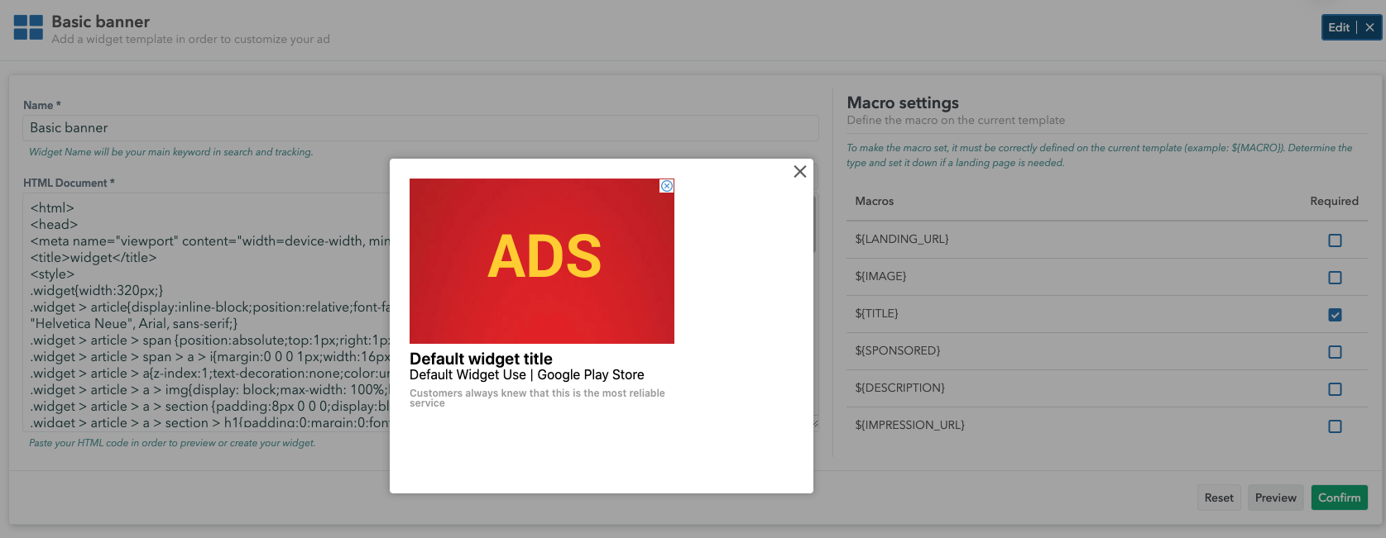Toggle the ${IMPRESSION_URL} required checkbox
The width and height of the screenshot is (1386, 538).
coord(1334,426)
